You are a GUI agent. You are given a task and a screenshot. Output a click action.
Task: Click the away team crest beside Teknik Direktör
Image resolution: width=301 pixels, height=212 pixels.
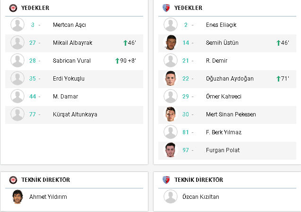coord(166,180)
